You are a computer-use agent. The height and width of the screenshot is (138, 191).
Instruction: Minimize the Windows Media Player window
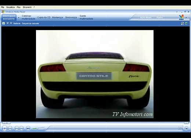tap(182, 12)
